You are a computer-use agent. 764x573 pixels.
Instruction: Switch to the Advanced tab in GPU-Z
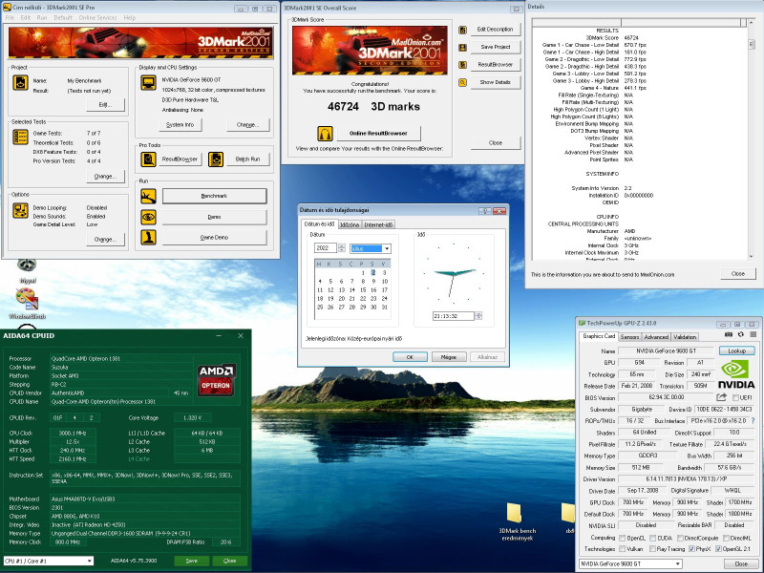tap(656, 337)
